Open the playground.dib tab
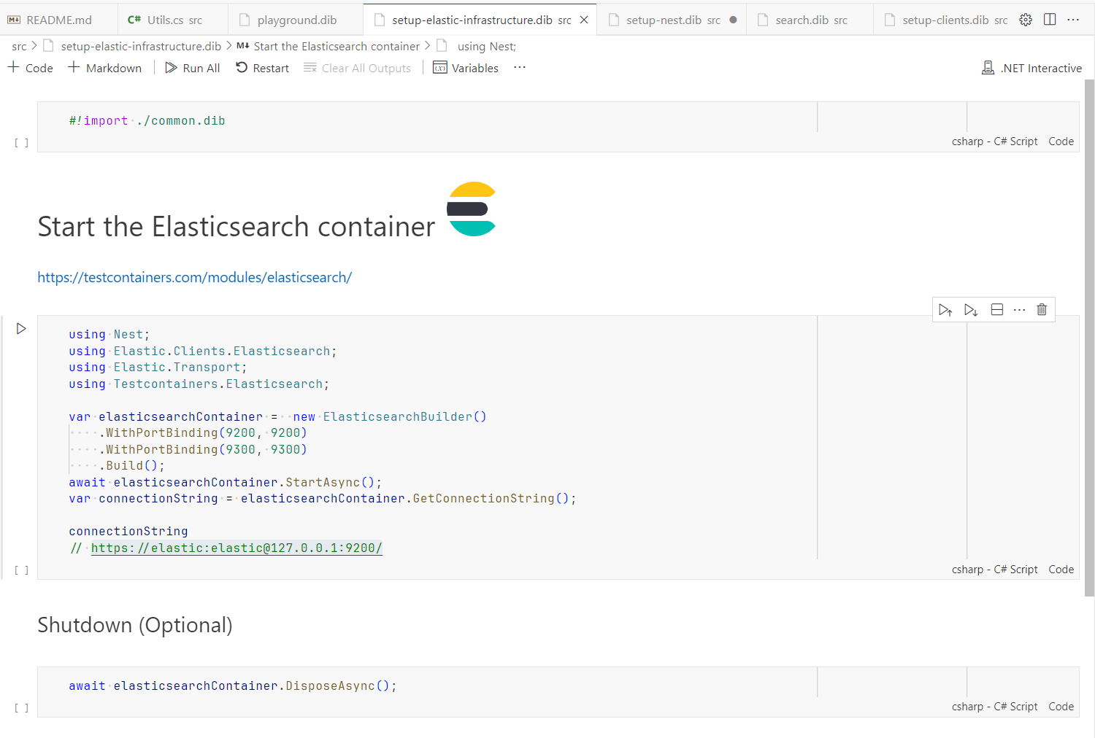Screen dimensions: 1095x738 [296, 20]
